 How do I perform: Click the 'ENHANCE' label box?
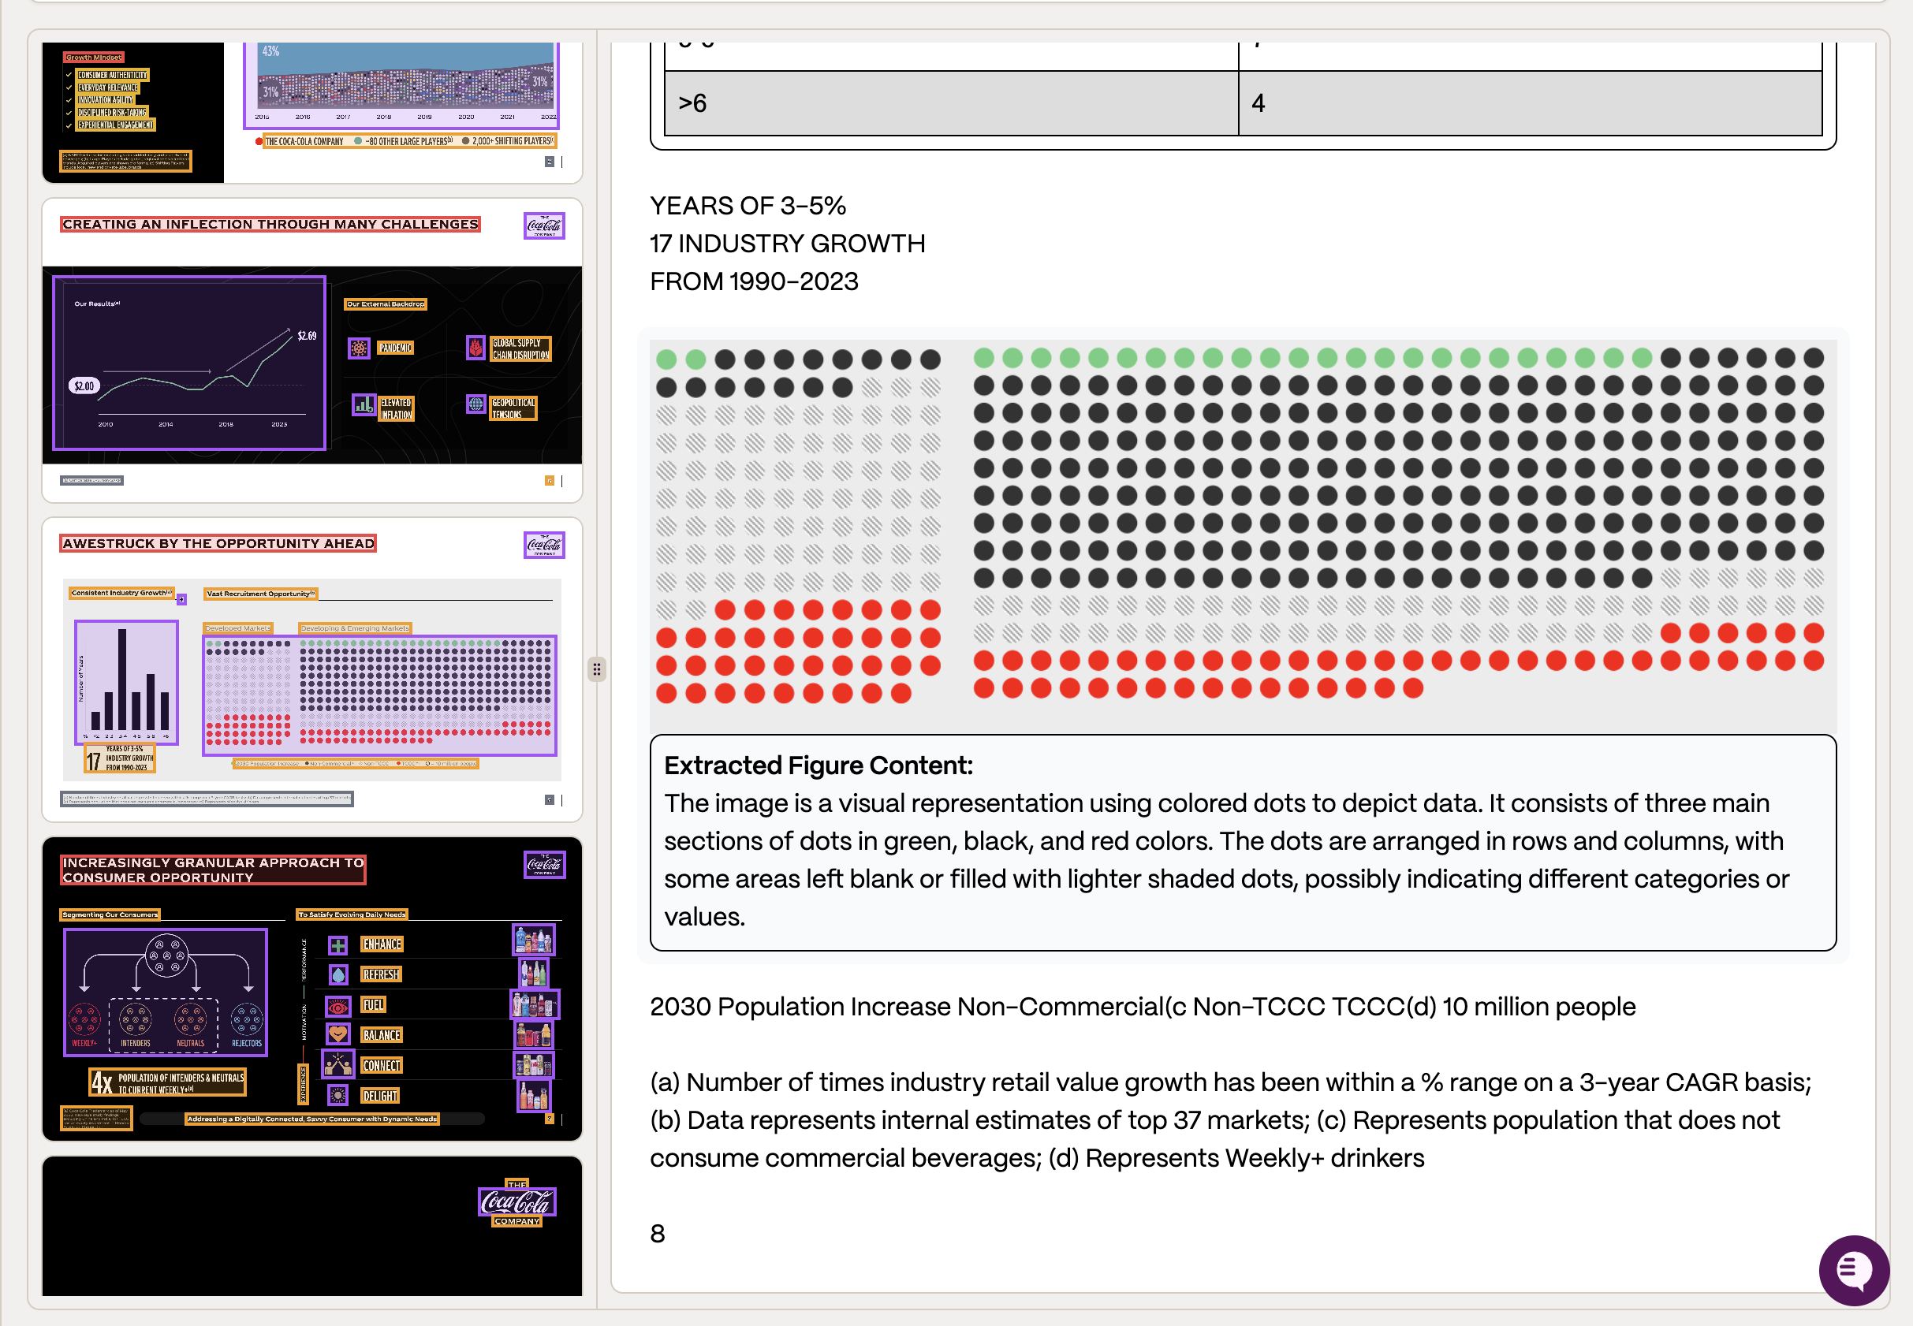(382, 944)
